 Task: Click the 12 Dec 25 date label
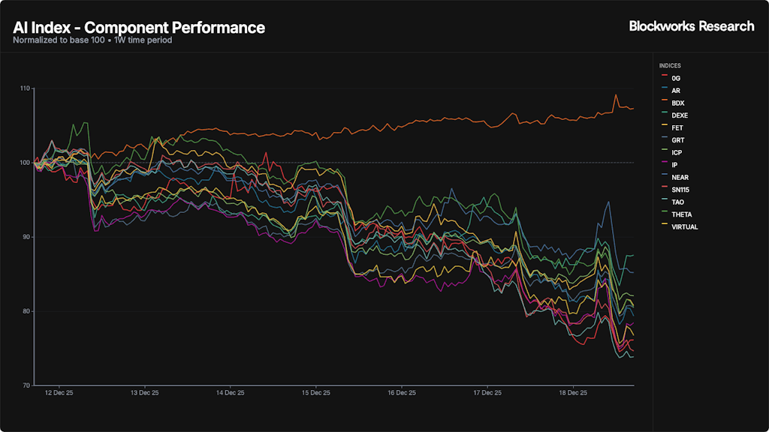tap(59, 392)
